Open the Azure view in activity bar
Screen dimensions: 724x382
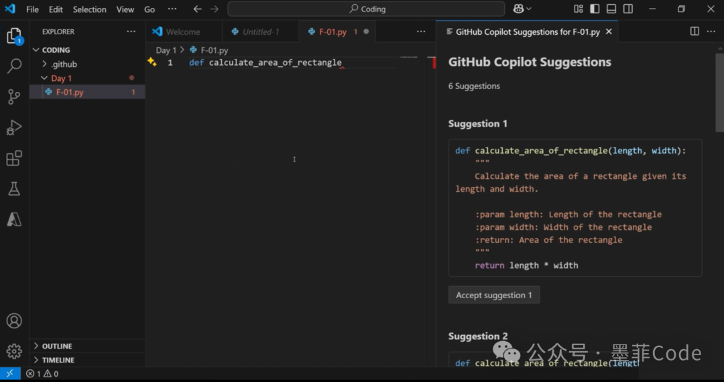click(x=14, y=219)
